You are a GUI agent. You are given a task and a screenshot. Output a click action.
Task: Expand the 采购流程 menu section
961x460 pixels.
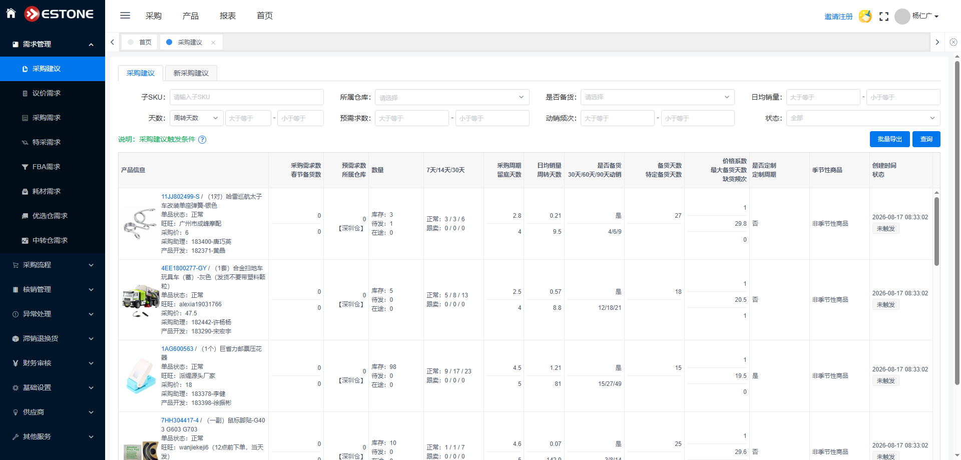click(91, 265)
